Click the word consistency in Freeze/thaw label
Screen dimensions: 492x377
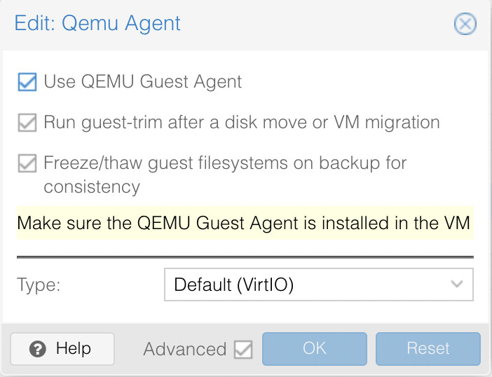tap(92, 188)
